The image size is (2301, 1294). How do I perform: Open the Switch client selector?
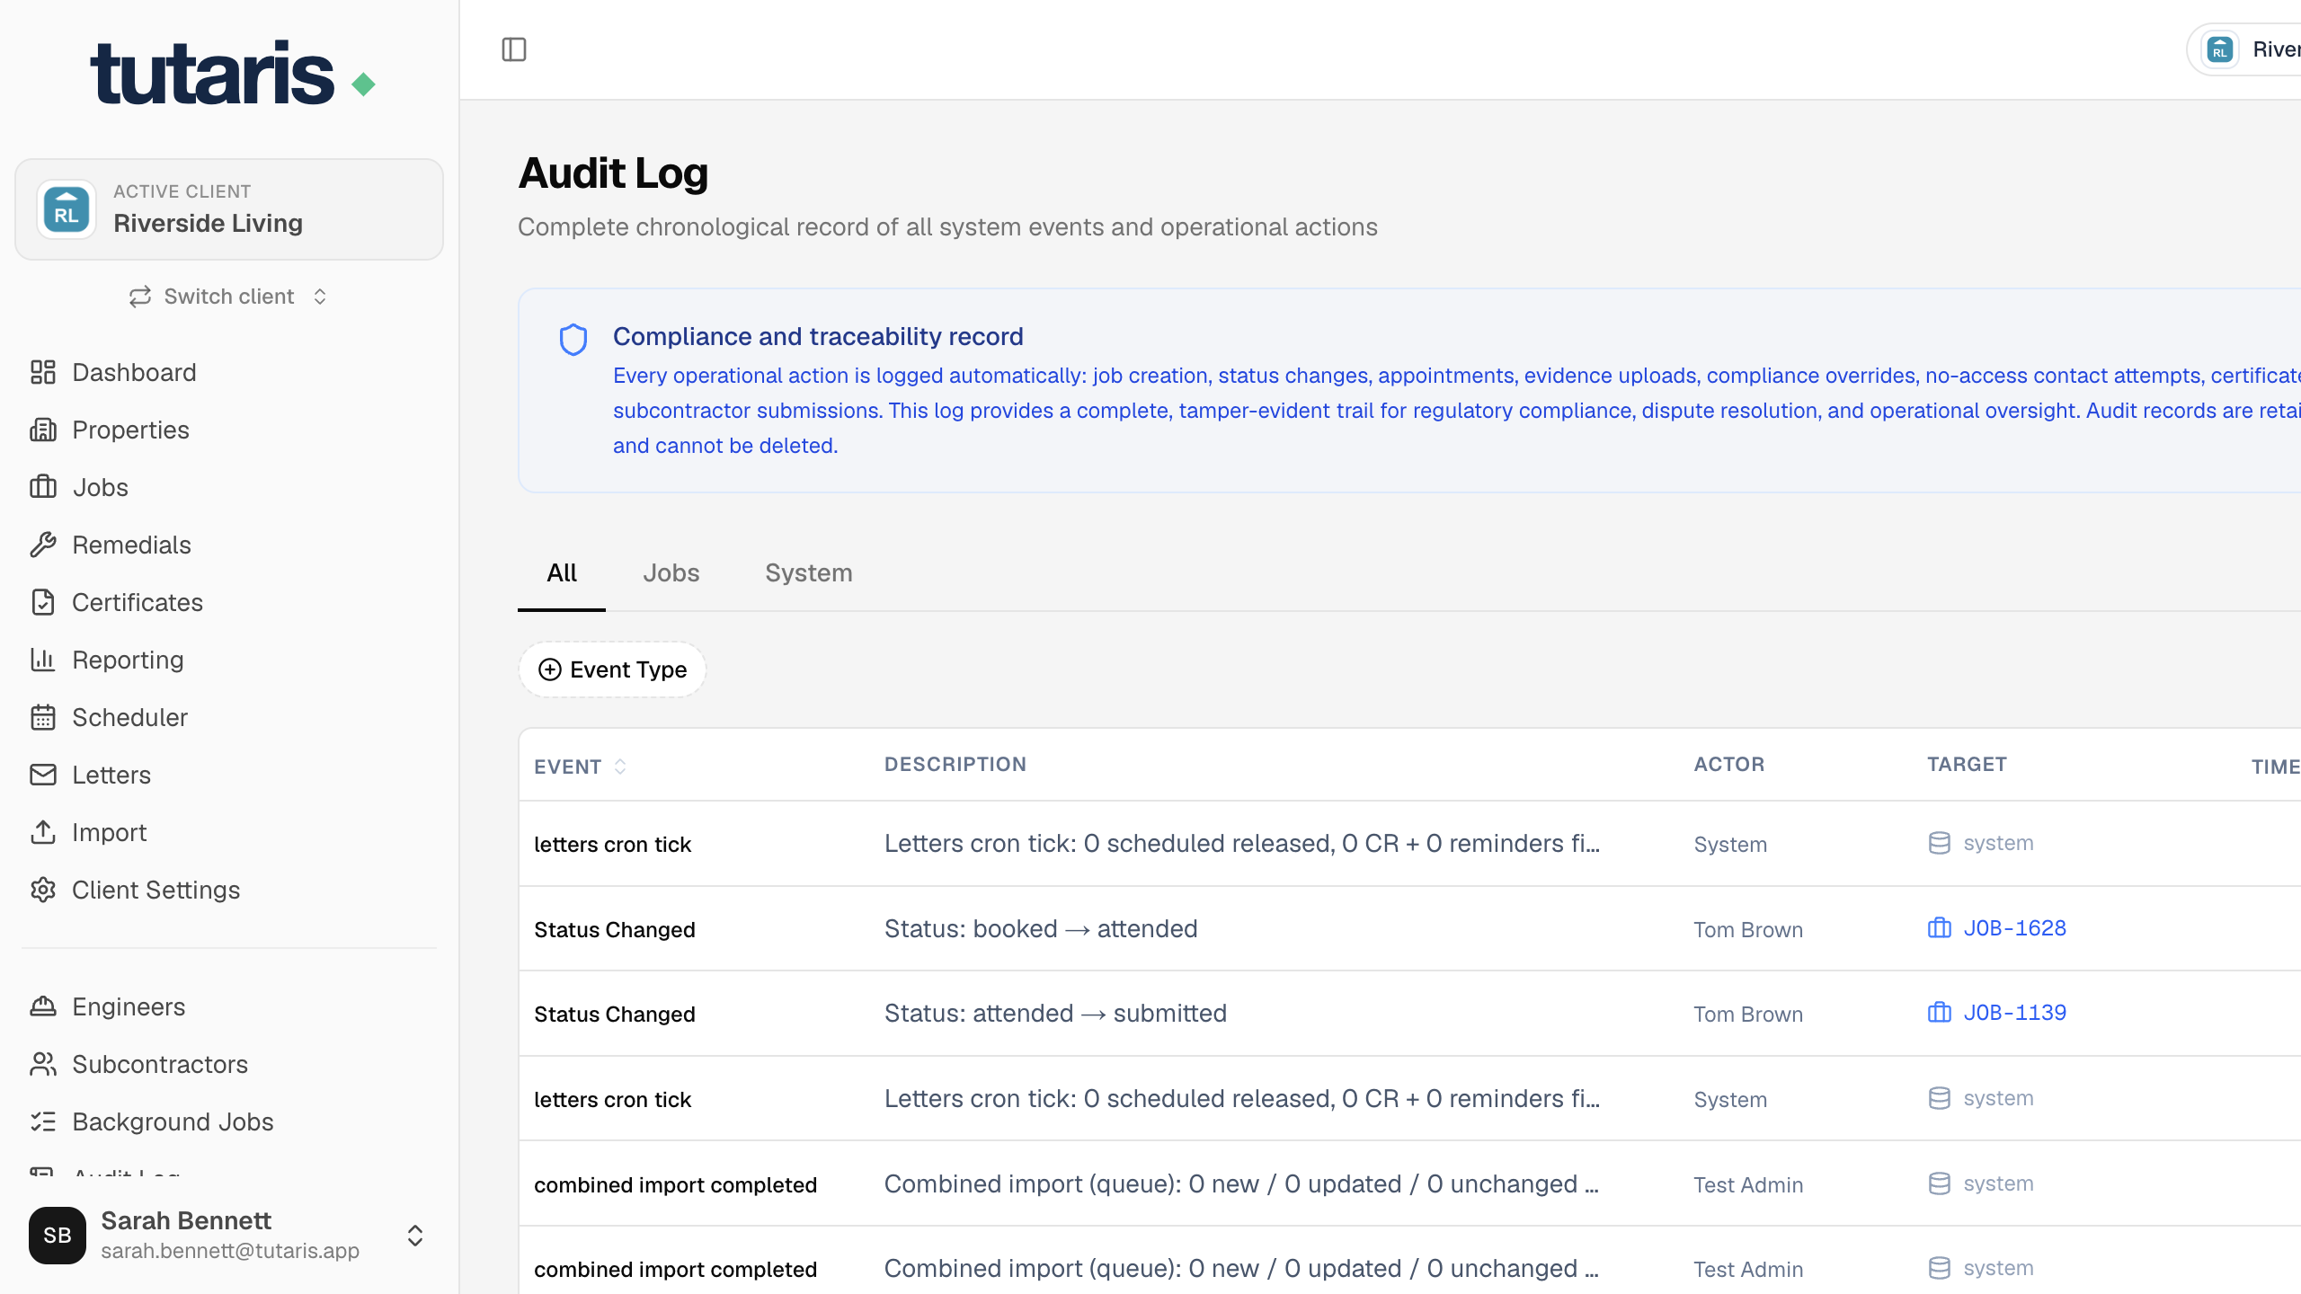click(229, 297)
